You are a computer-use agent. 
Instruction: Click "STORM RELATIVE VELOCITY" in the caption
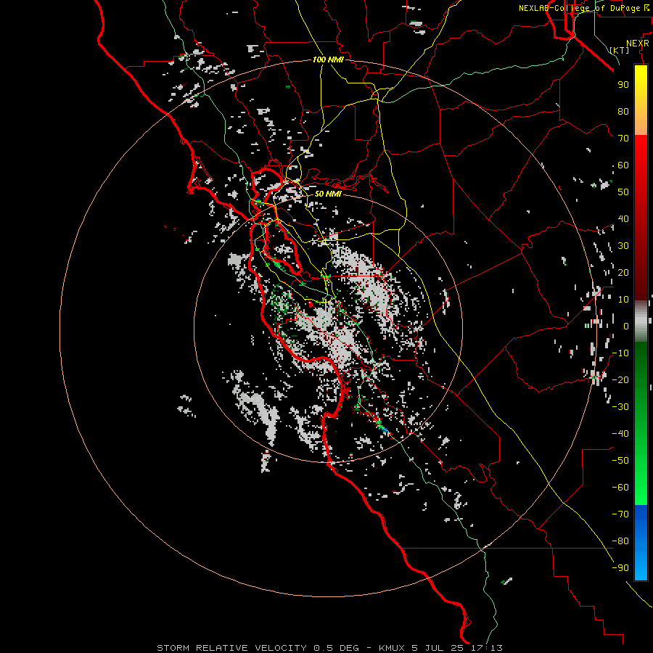(x=232, y=648)
